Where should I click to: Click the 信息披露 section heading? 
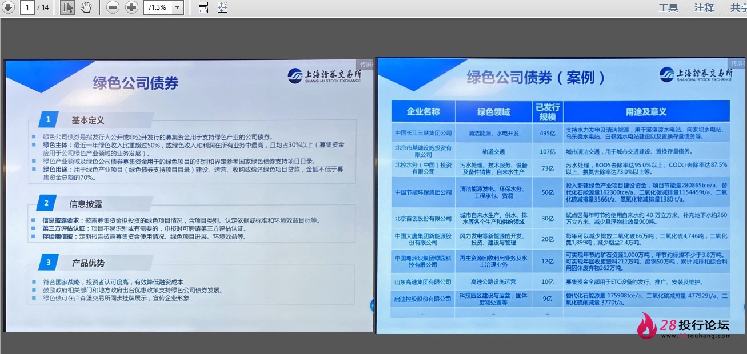[86, 204]
